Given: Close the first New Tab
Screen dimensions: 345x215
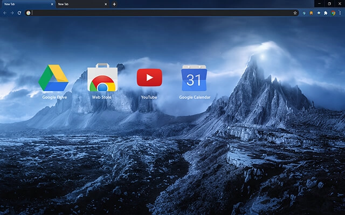Looking at the screenshot, I should pos(52,4).
